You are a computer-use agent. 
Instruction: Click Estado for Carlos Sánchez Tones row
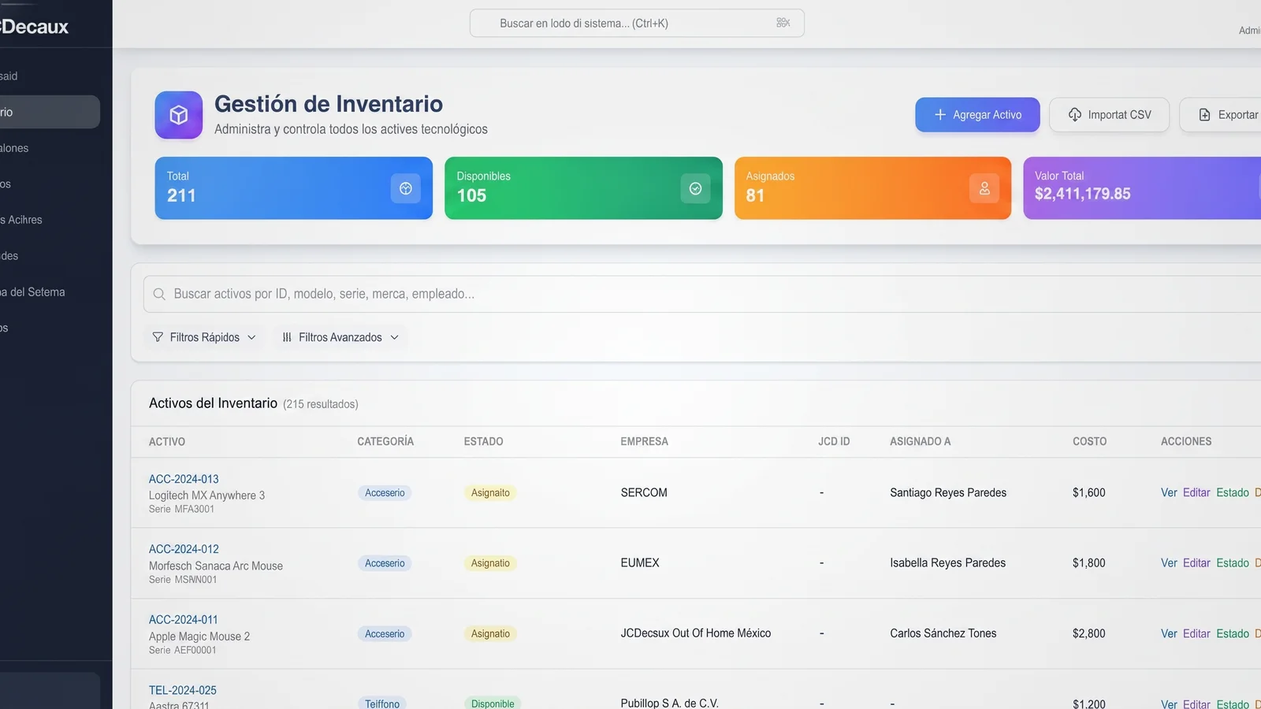tap(1233, 633)
